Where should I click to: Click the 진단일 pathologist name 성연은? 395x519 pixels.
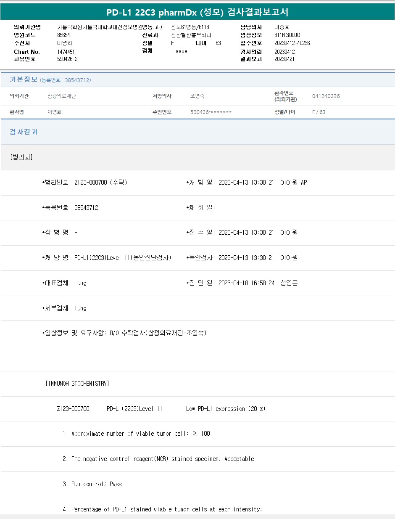tap(289, 283)
